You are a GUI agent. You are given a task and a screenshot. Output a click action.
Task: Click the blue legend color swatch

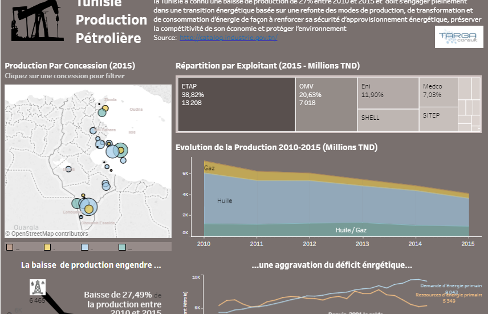84,247
